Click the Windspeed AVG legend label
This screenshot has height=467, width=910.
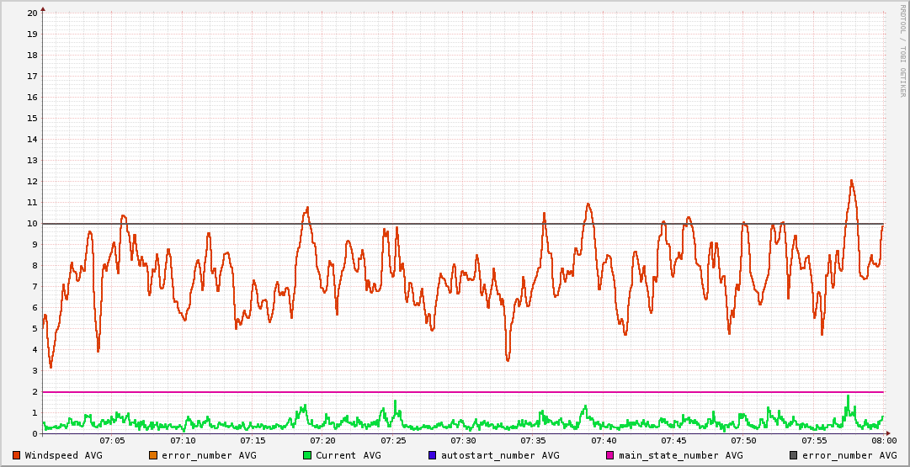[64, 455]
